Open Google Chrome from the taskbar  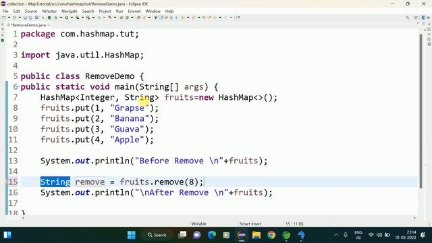click(271, 235)
